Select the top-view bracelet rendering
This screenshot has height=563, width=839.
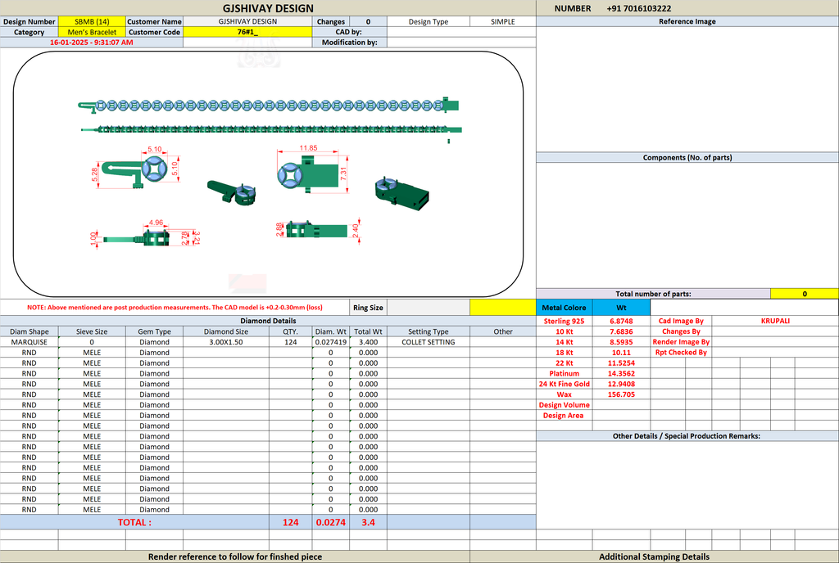(x=269, y=106)
